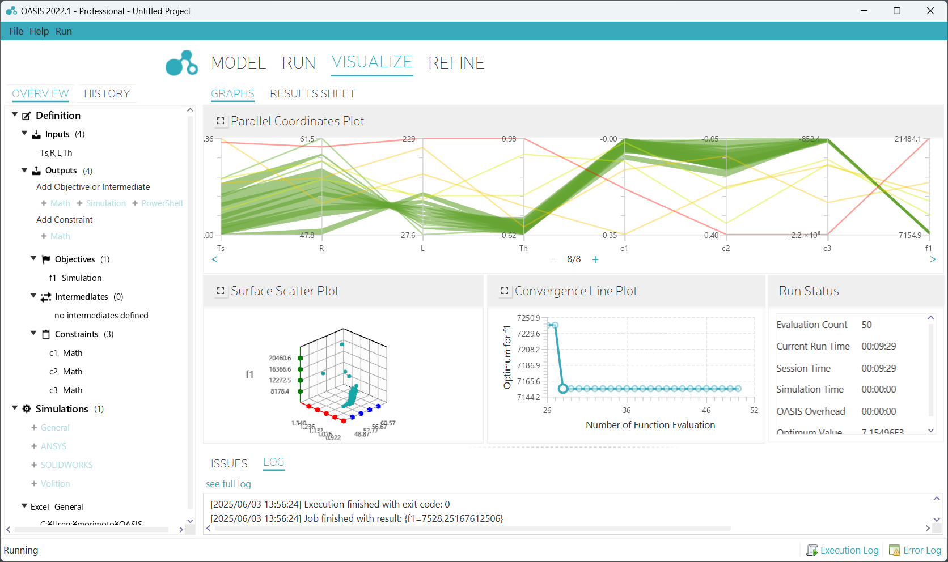Expand the Surface Scatter Plot fullscreen icon
948x562 pixels.
[221, 291]
